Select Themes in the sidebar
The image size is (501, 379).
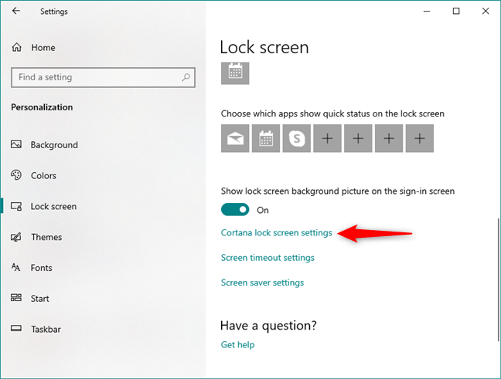point(46,237)
